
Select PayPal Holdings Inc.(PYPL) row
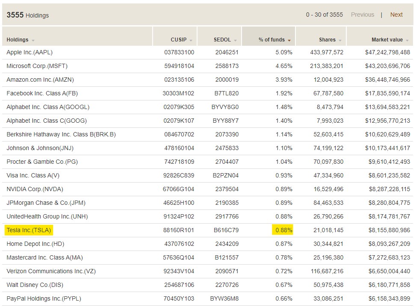207,299
